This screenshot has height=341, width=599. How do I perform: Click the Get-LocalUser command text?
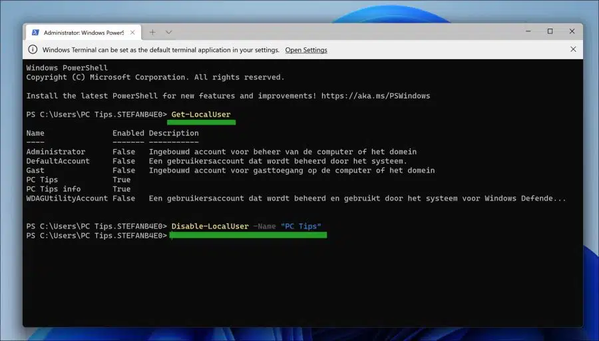coord(201,115)
